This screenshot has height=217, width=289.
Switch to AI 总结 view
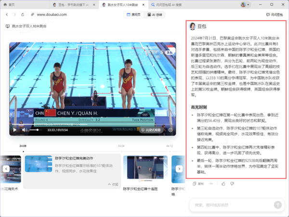tap(155, 14)
